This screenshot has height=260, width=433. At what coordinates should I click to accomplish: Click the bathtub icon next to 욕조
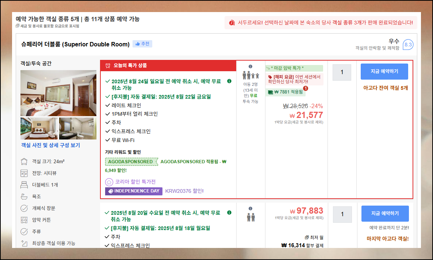click(x=24, y=196)
